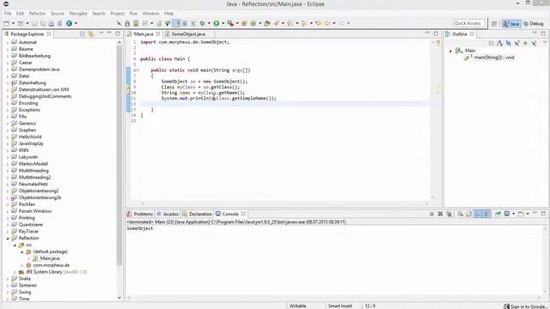Click the Debug bug icon in toolbar
The width and height of the screenshot is (550, 309).
(x=203, y=23)
